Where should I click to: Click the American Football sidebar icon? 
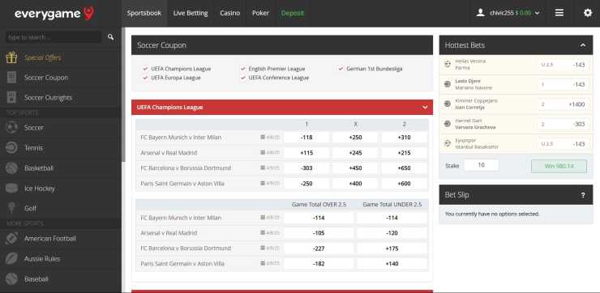[x=11, y=239]
